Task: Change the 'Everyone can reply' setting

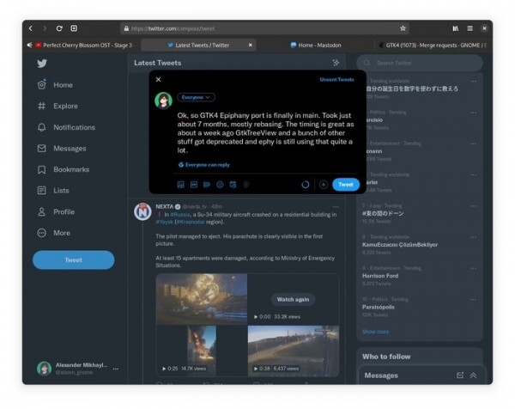Action: [207, 164]
